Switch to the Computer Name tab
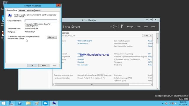This screenshot has height=106, width=189. (12, 10)
